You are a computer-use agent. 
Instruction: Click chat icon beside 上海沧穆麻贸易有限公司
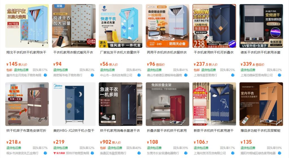(280, 75)
